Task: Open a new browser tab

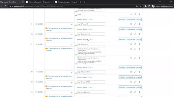Action: [85, 2]
